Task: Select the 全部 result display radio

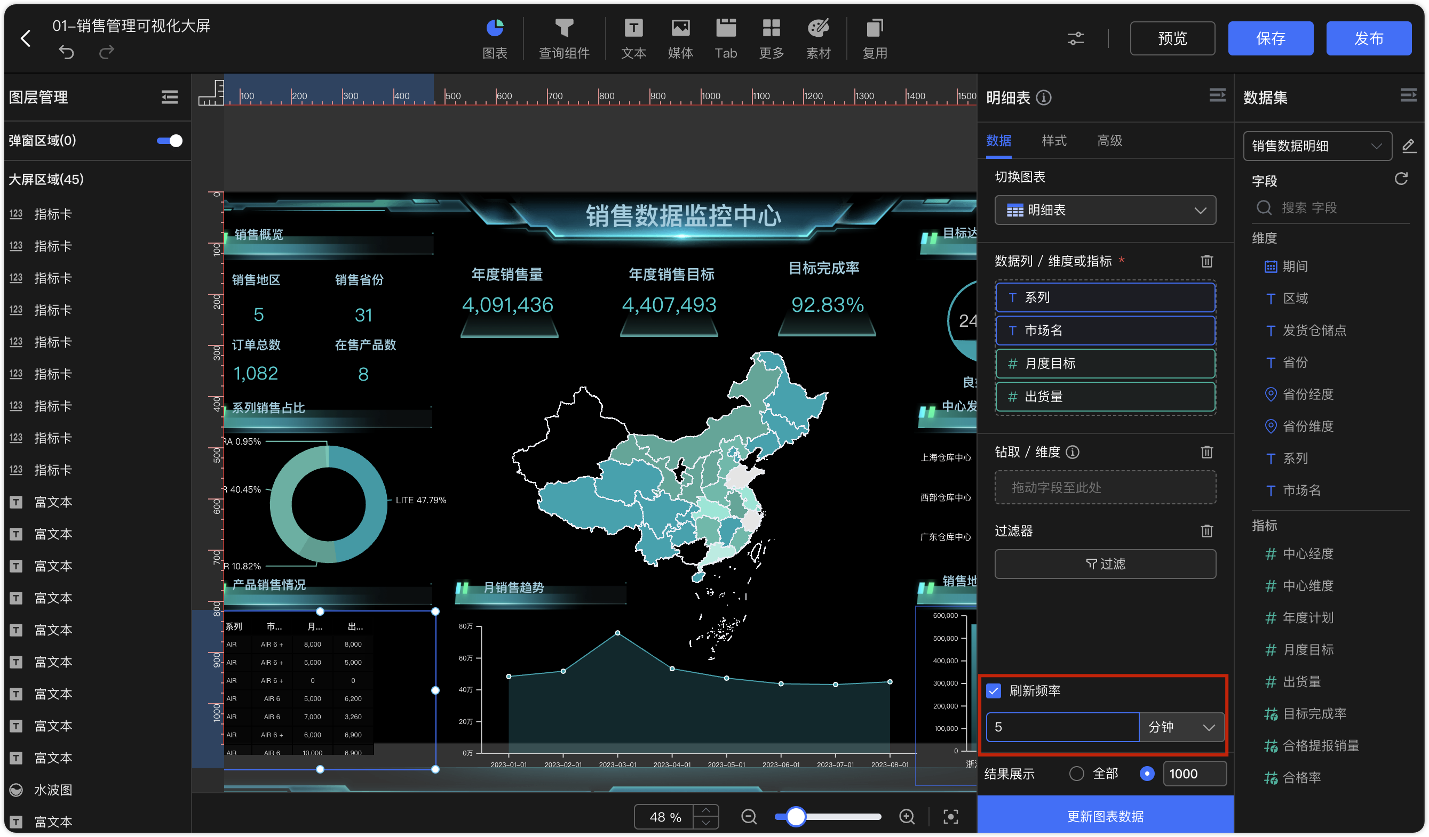Action: click(x=1076, y=774)
